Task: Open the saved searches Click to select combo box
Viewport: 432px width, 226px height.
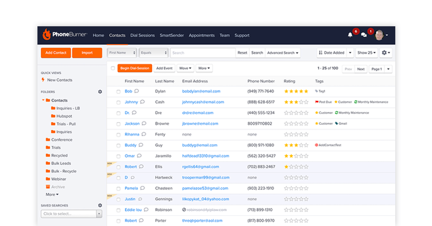Action: (x=71, y=214)
